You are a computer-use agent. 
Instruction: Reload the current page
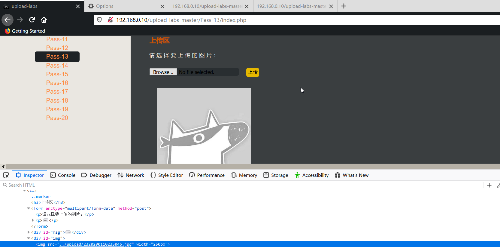32,20
